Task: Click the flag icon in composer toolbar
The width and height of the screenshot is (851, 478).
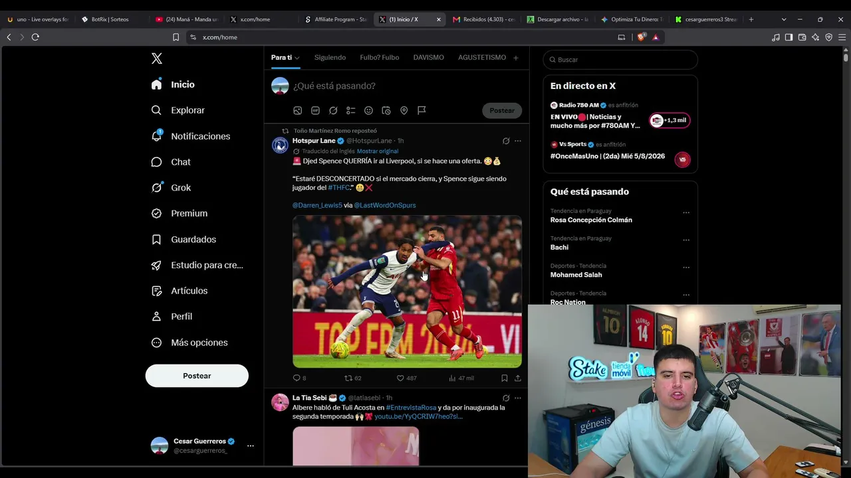Action: pos(422,110)
